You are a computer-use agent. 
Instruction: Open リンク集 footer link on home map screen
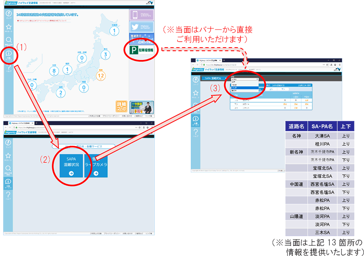(149, 116)
